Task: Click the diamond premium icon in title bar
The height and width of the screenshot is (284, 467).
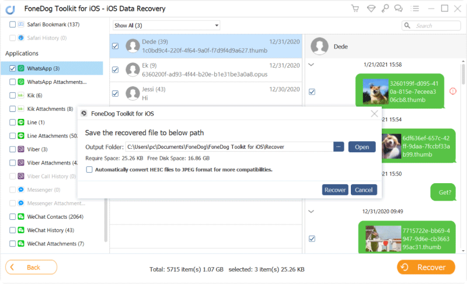Action: click(371, 8)
